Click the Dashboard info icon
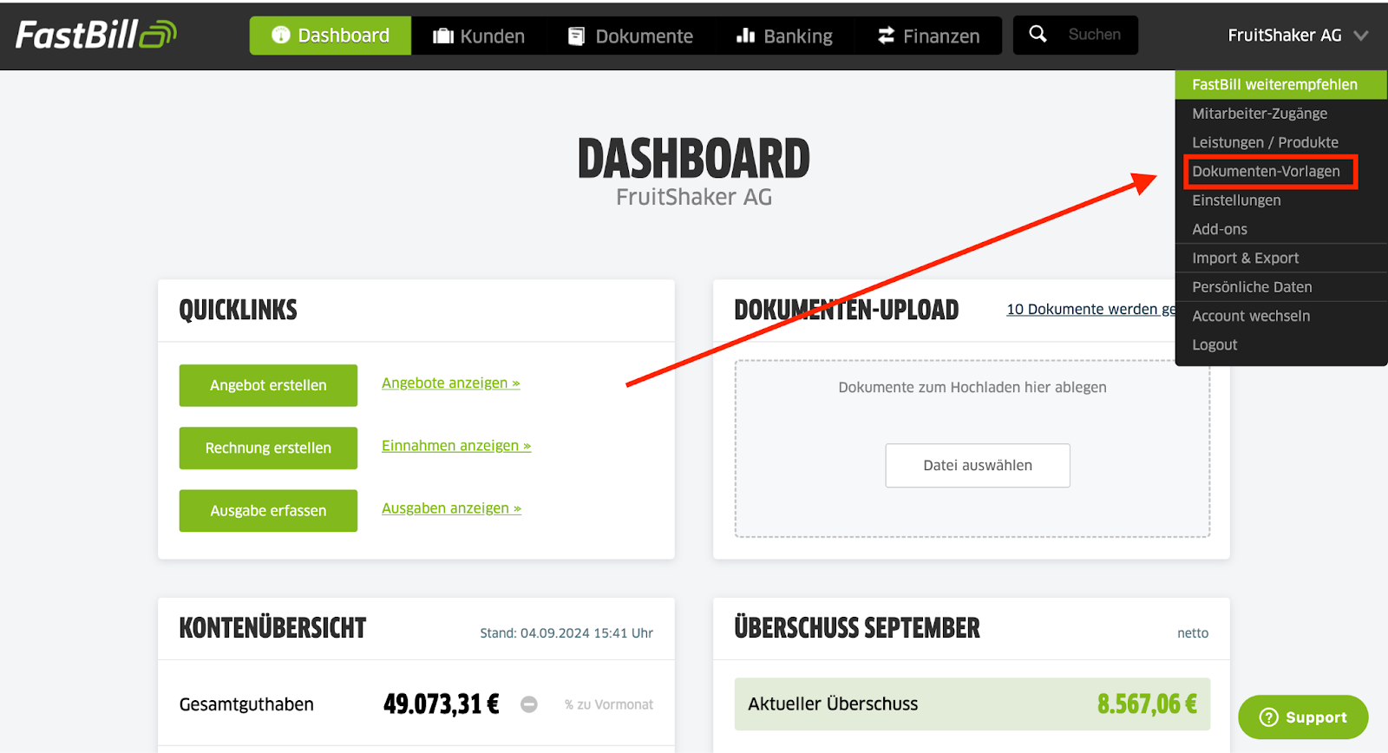This screenshot has width=1388, height=753. pos(280,35)
